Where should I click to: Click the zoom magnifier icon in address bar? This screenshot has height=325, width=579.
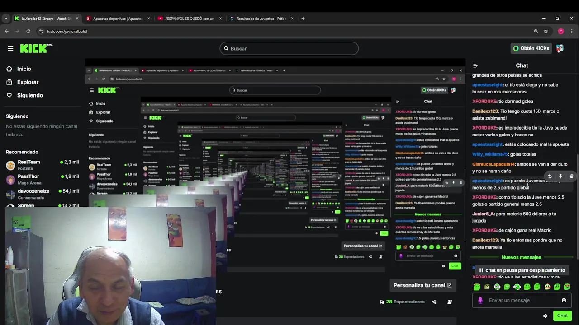[x=536, y=31]
